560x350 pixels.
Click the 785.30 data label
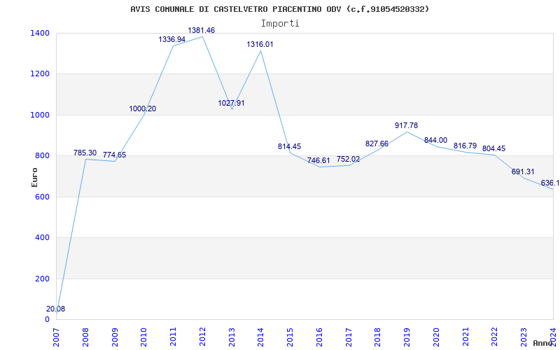pyautogui.click(x=85, y=153)
